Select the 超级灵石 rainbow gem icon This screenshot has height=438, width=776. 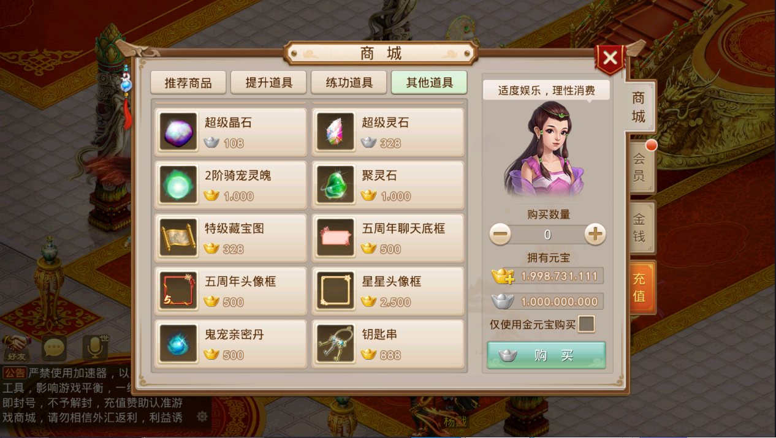[335, 132]
